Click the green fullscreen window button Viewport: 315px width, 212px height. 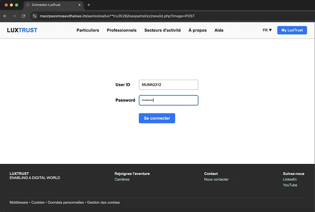[x=17, y=5]
